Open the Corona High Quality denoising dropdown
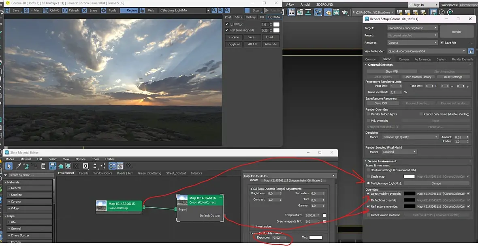This screenshot has height=246, width=478. (x=410, y=137)
